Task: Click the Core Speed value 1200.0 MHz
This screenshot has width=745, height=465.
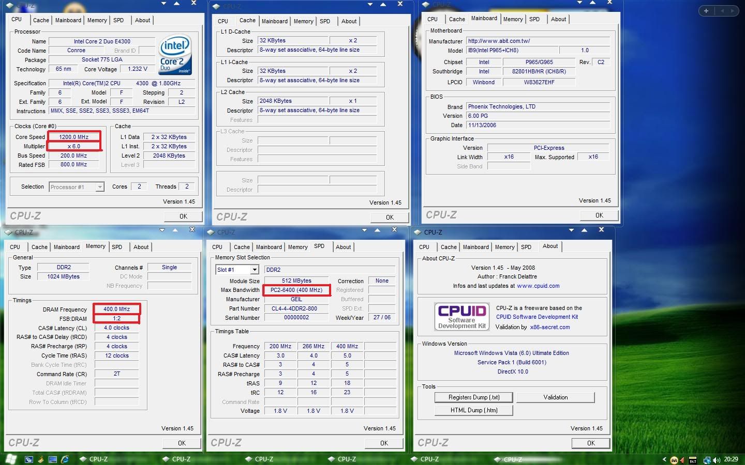Action: click(74, 137)
